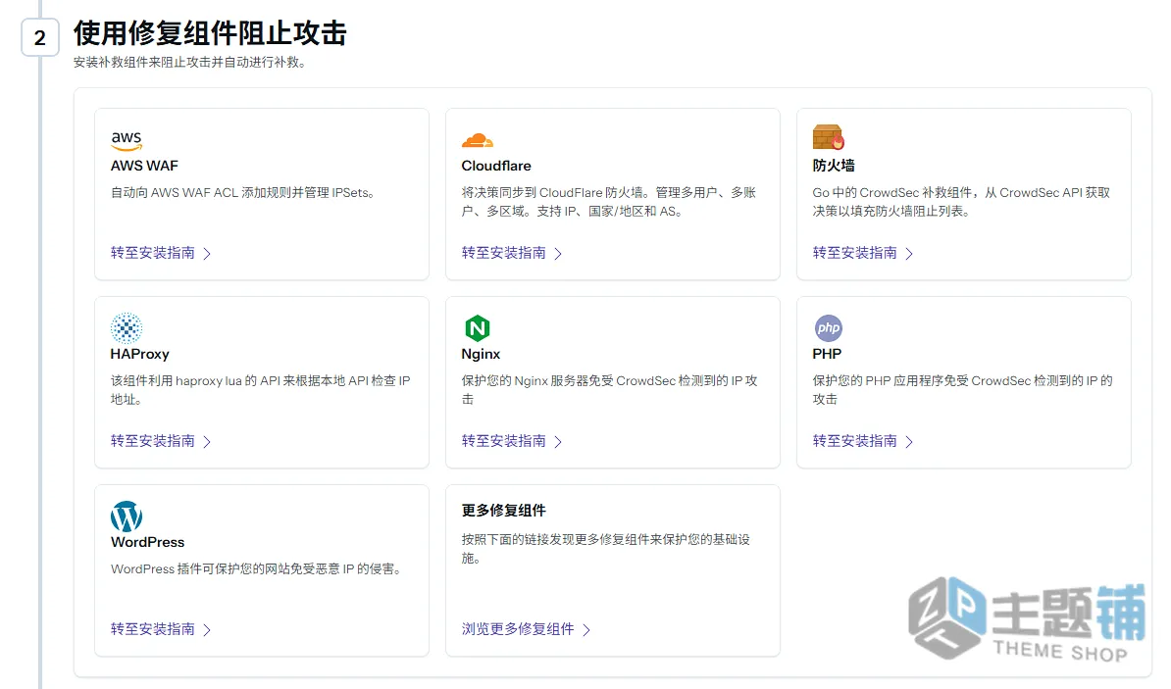This screenshot has width=1171, height=689.
Task: Click chevron beside 浏览更多修复组件
Action: (586, 630)
